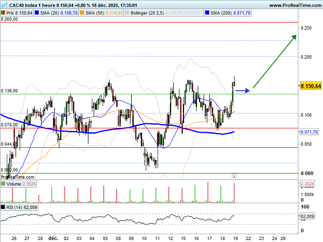Click the orange SMA (50) legend swatch
Viewport: 323px width, 242px height.
(82, 13)
